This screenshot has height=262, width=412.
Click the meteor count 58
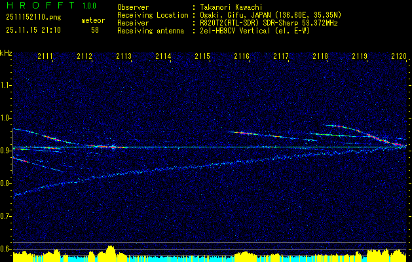point(95,30)
